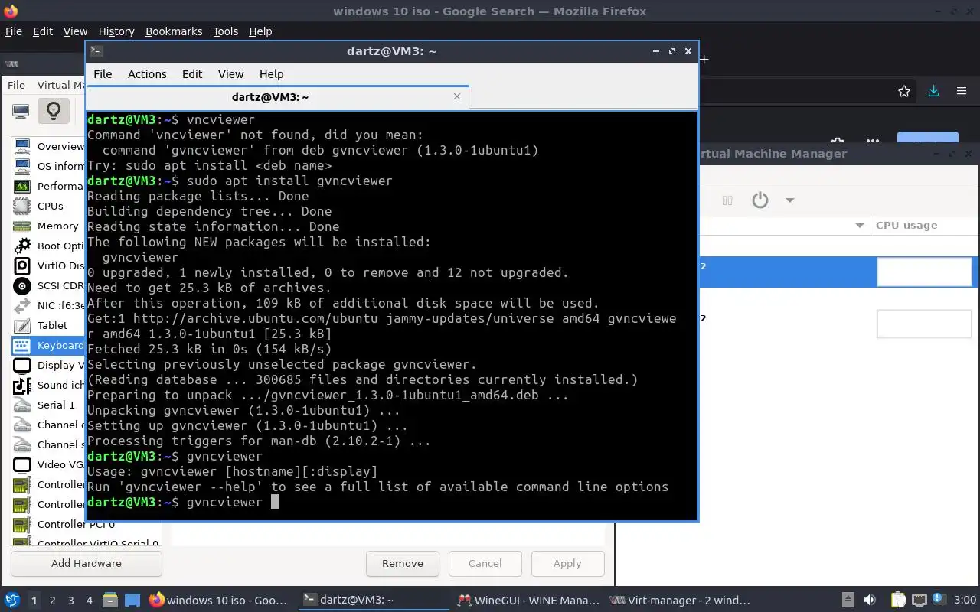980x612 pixels.
Task: Select Overview in the hardware list
Action: pyautogui.click(x=47, y=146)
